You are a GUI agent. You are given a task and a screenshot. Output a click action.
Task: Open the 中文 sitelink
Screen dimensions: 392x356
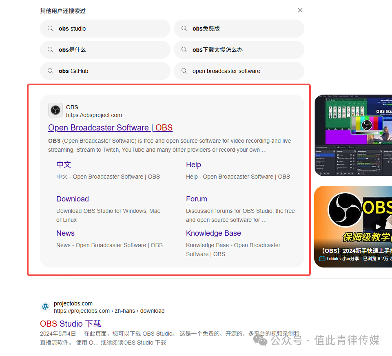64,165
